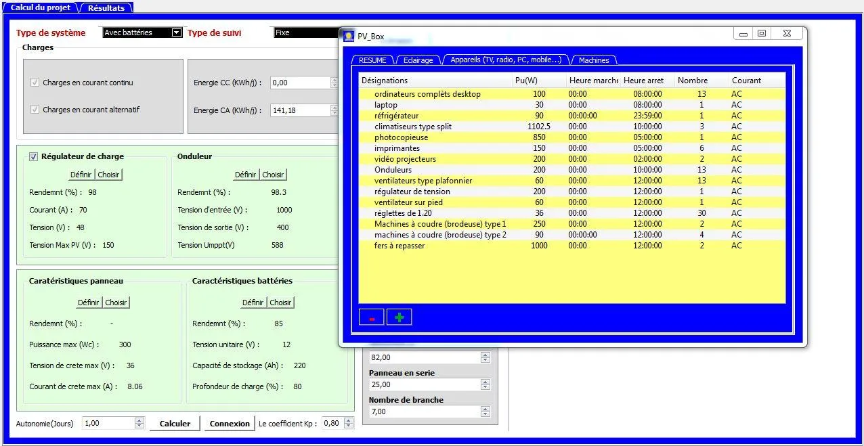The width and height of the screenshot is (864, 446).
Task: Click the Energie CA stepper arrows
Action: tap(334, 110)
